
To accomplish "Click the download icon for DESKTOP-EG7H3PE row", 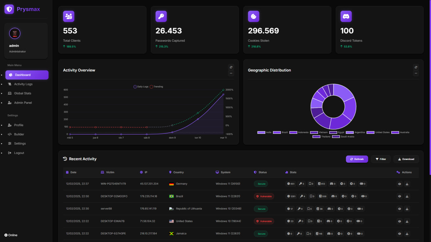I will coord(407,234).
